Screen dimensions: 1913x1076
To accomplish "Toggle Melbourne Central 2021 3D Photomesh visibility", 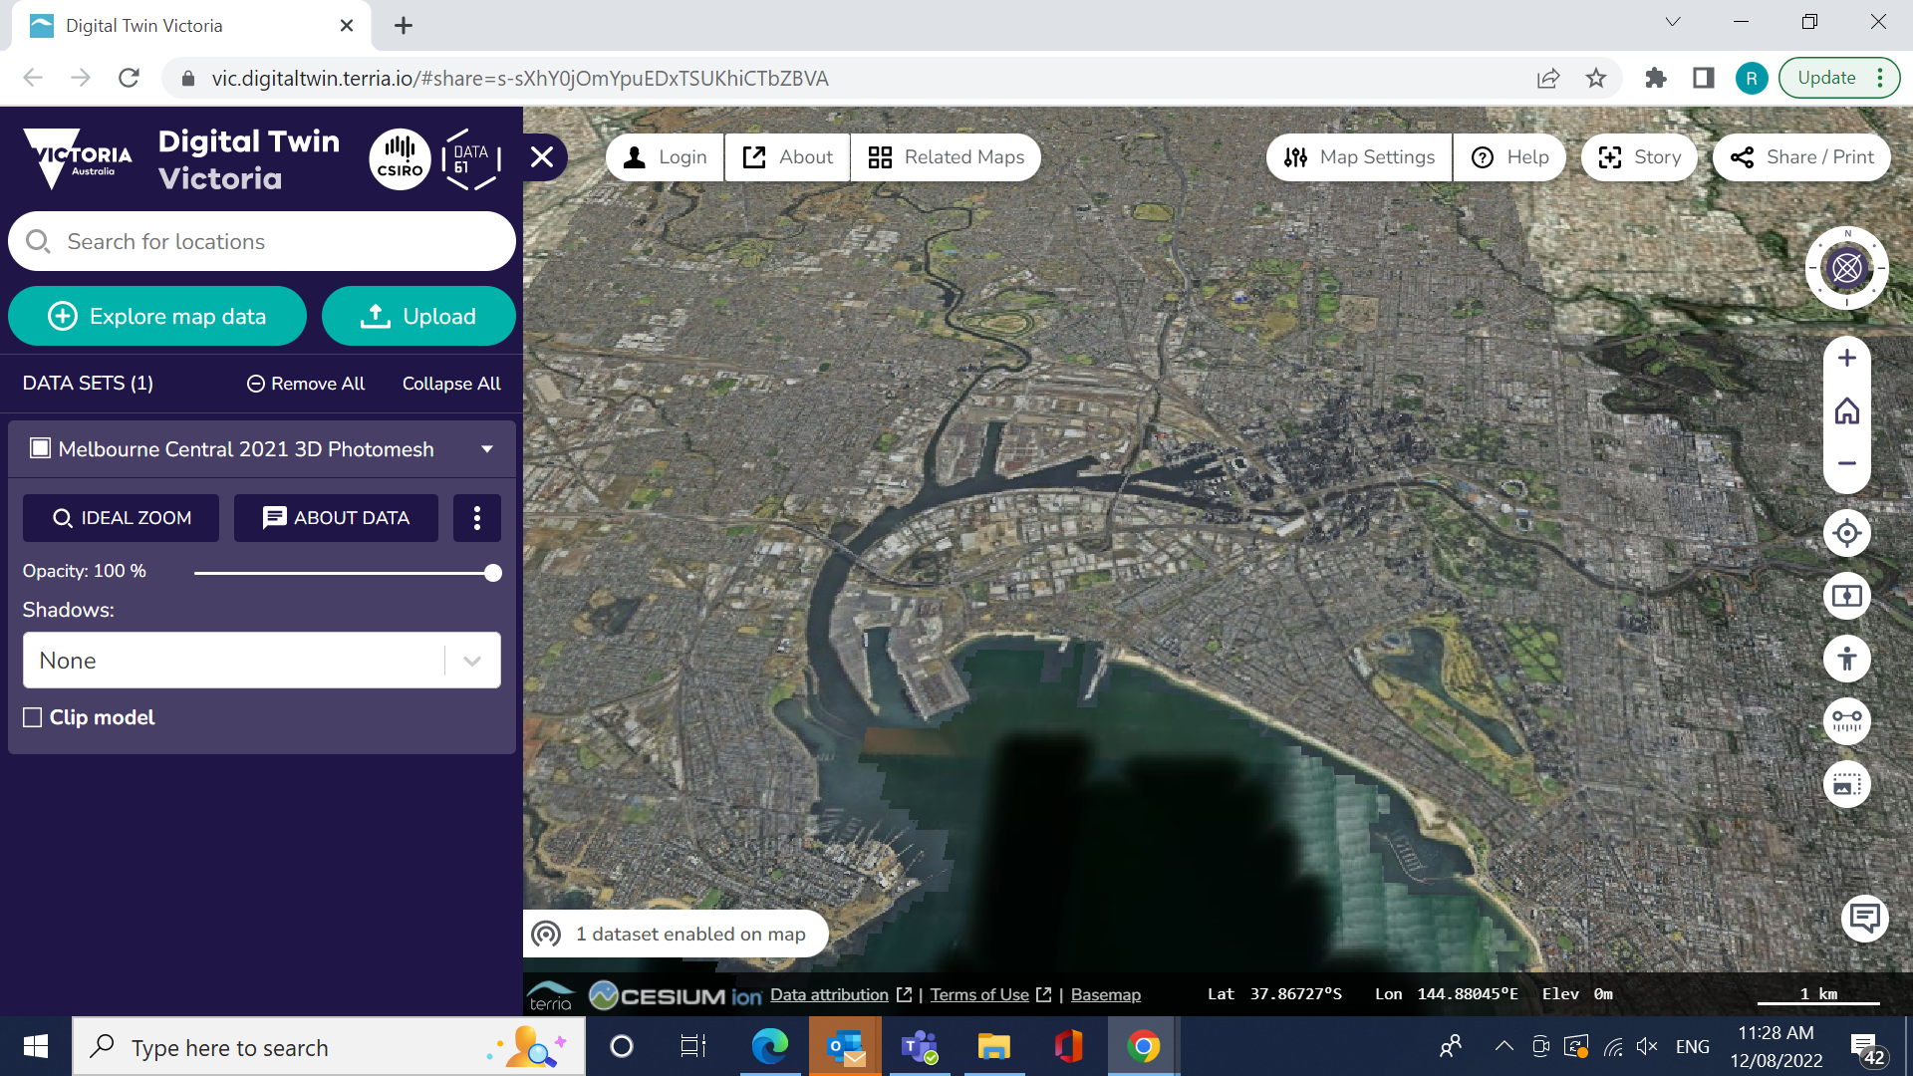I will pos(41,448).
